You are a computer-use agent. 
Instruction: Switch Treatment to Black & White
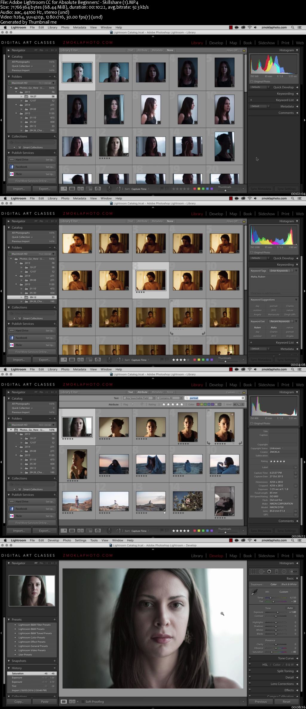pyautogui.click(x=289, y=584)
